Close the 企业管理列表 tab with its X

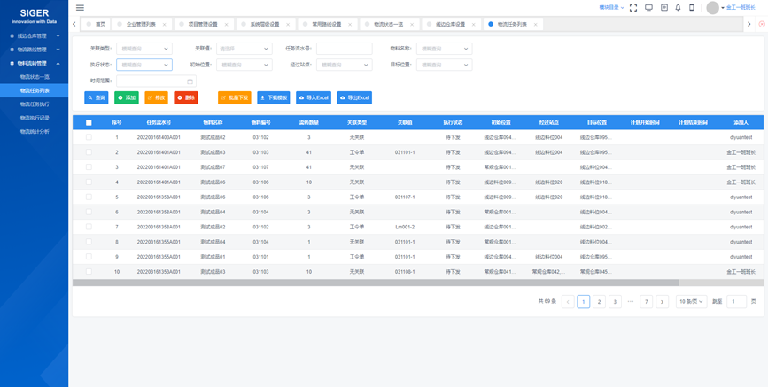coord(164,24)
